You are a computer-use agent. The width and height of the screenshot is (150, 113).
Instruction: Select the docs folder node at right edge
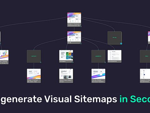pyautogui.click(x=145, y=56)
